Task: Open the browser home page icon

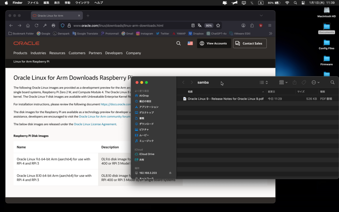Action: pyautogui.click(x=28, y=26)
